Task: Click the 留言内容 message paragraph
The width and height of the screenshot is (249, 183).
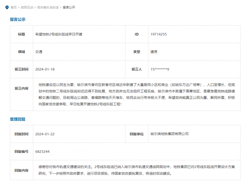Action: pyautogui.click(x=137, y=94)
